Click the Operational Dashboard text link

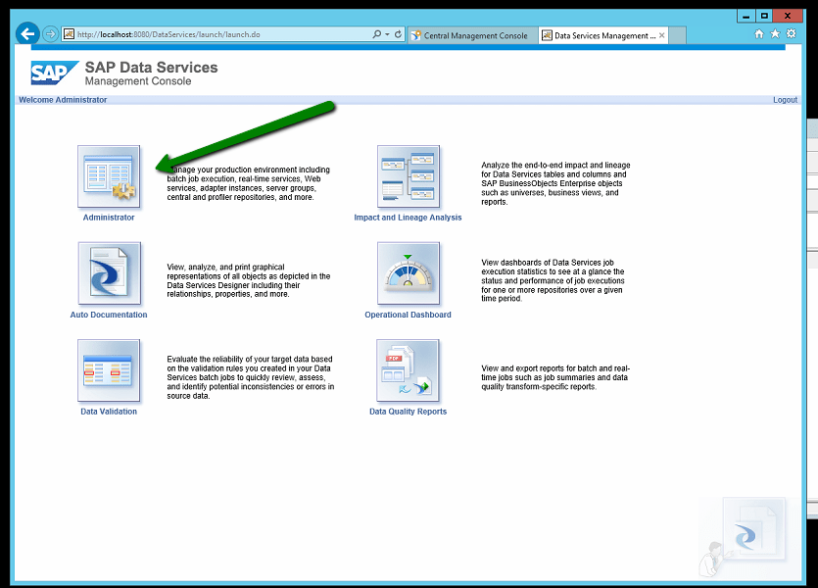click(x=408, y=315)
